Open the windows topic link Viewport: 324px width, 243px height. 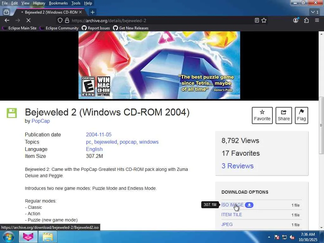click(x=149, y=142)
